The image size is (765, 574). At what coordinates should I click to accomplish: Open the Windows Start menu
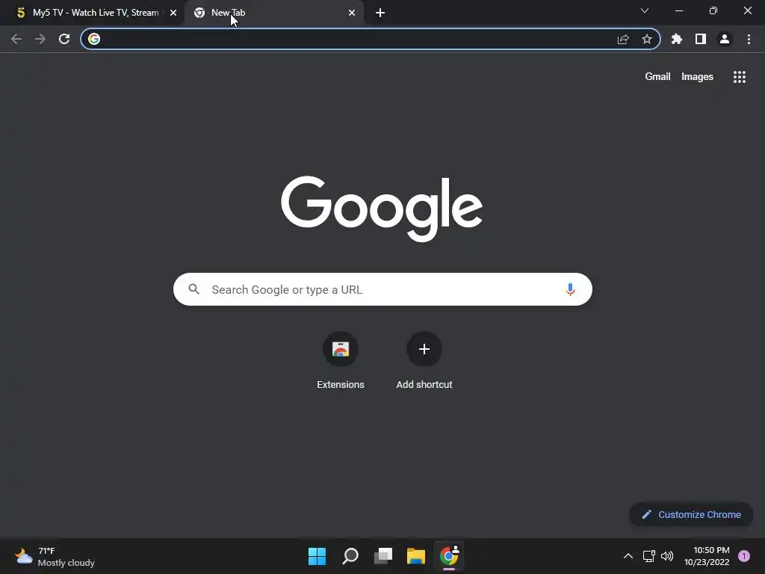(x=317, y=556)
